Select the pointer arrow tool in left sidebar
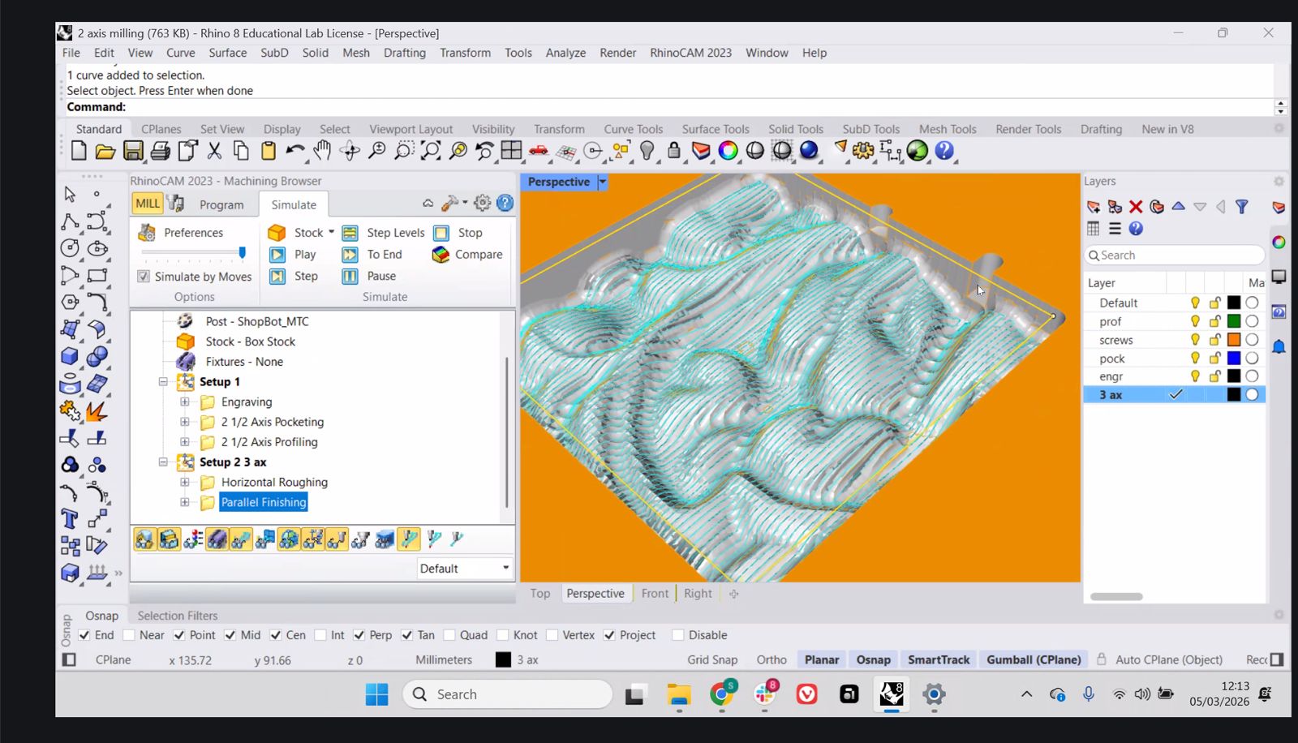 (x=70, y=195)
